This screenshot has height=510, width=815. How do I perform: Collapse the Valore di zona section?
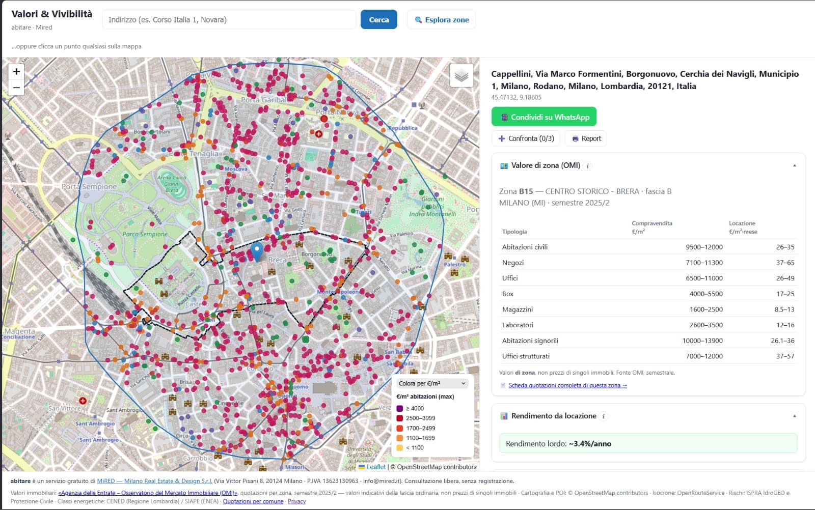794,165
